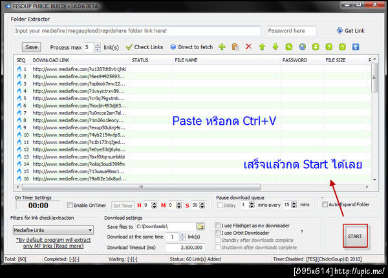The height and width of the screenshot is (278, 388).
Task: Click the Set Timer button
Action: [123, 206]
